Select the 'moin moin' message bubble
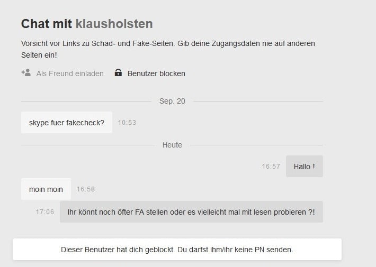 pos(46,189)
